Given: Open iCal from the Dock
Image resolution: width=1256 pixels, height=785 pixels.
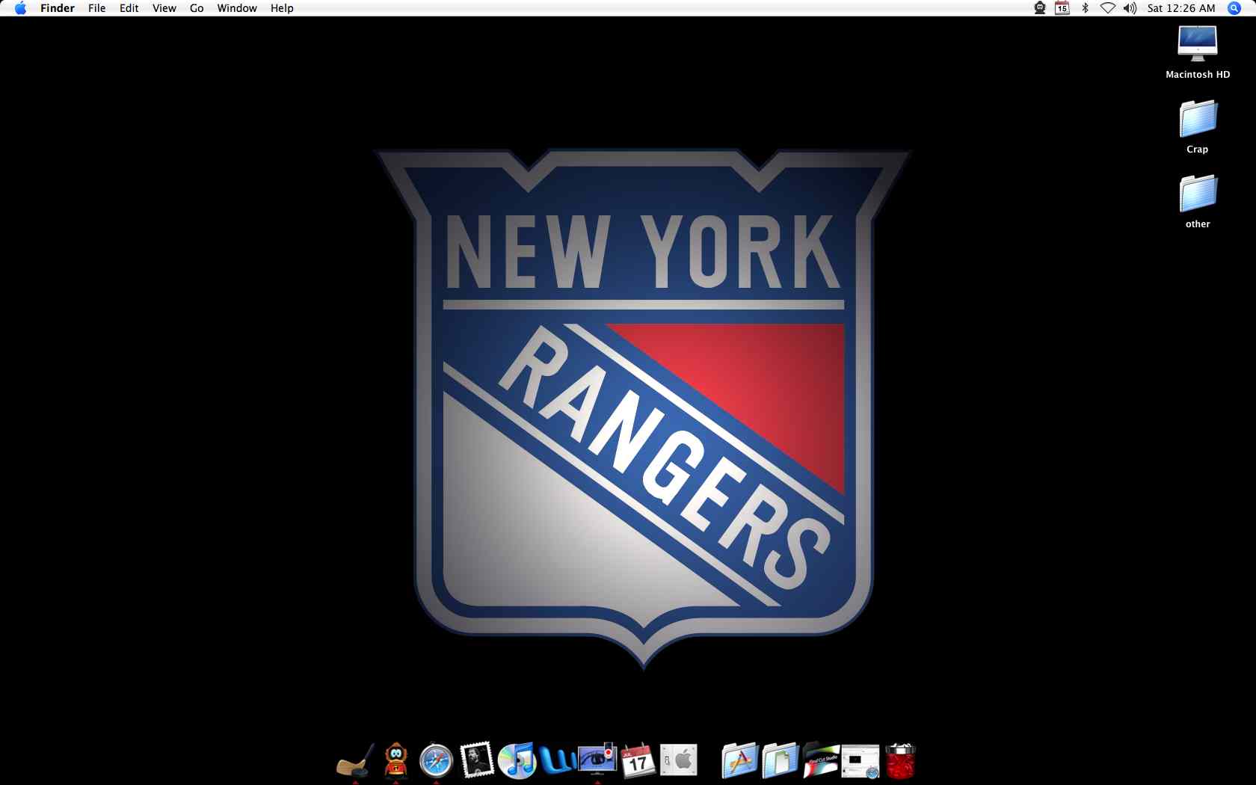Looking at the screenshot, I should [x=638, y=761].
